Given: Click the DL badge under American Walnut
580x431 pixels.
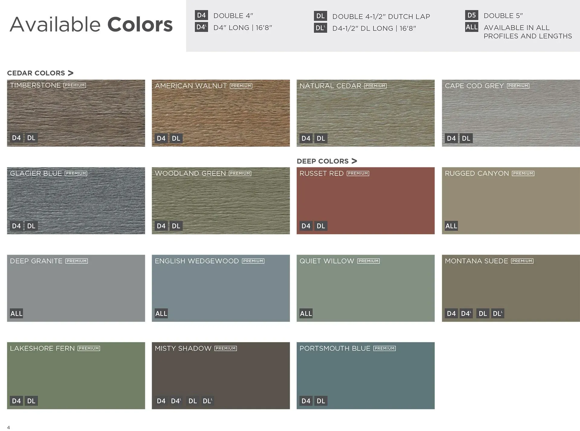Looking at the screenshot, I should click(176, 138).
